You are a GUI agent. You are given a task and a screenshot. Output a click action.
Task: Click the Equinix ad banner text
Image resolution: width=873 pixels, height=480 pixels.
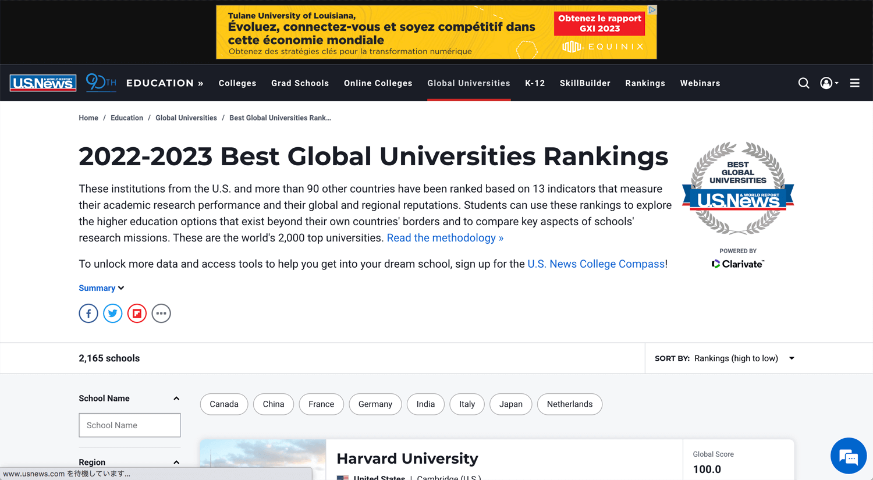(x=381, y=34)
